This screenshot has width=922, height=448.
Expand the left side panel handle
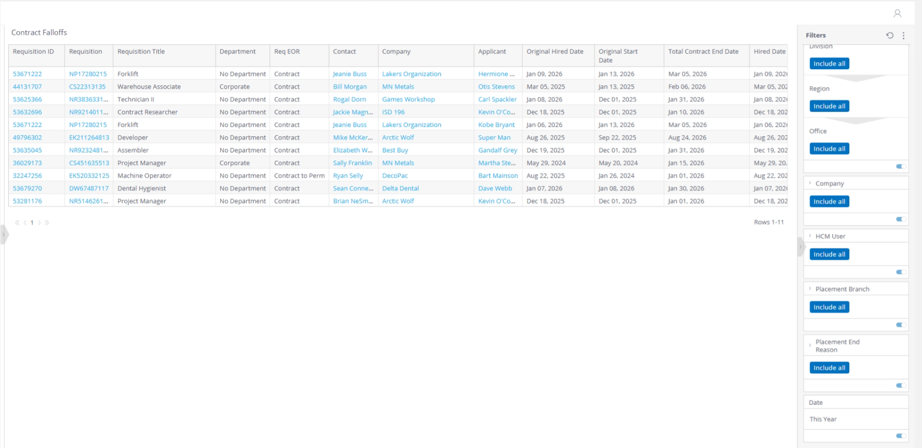[x=4, y=234]
